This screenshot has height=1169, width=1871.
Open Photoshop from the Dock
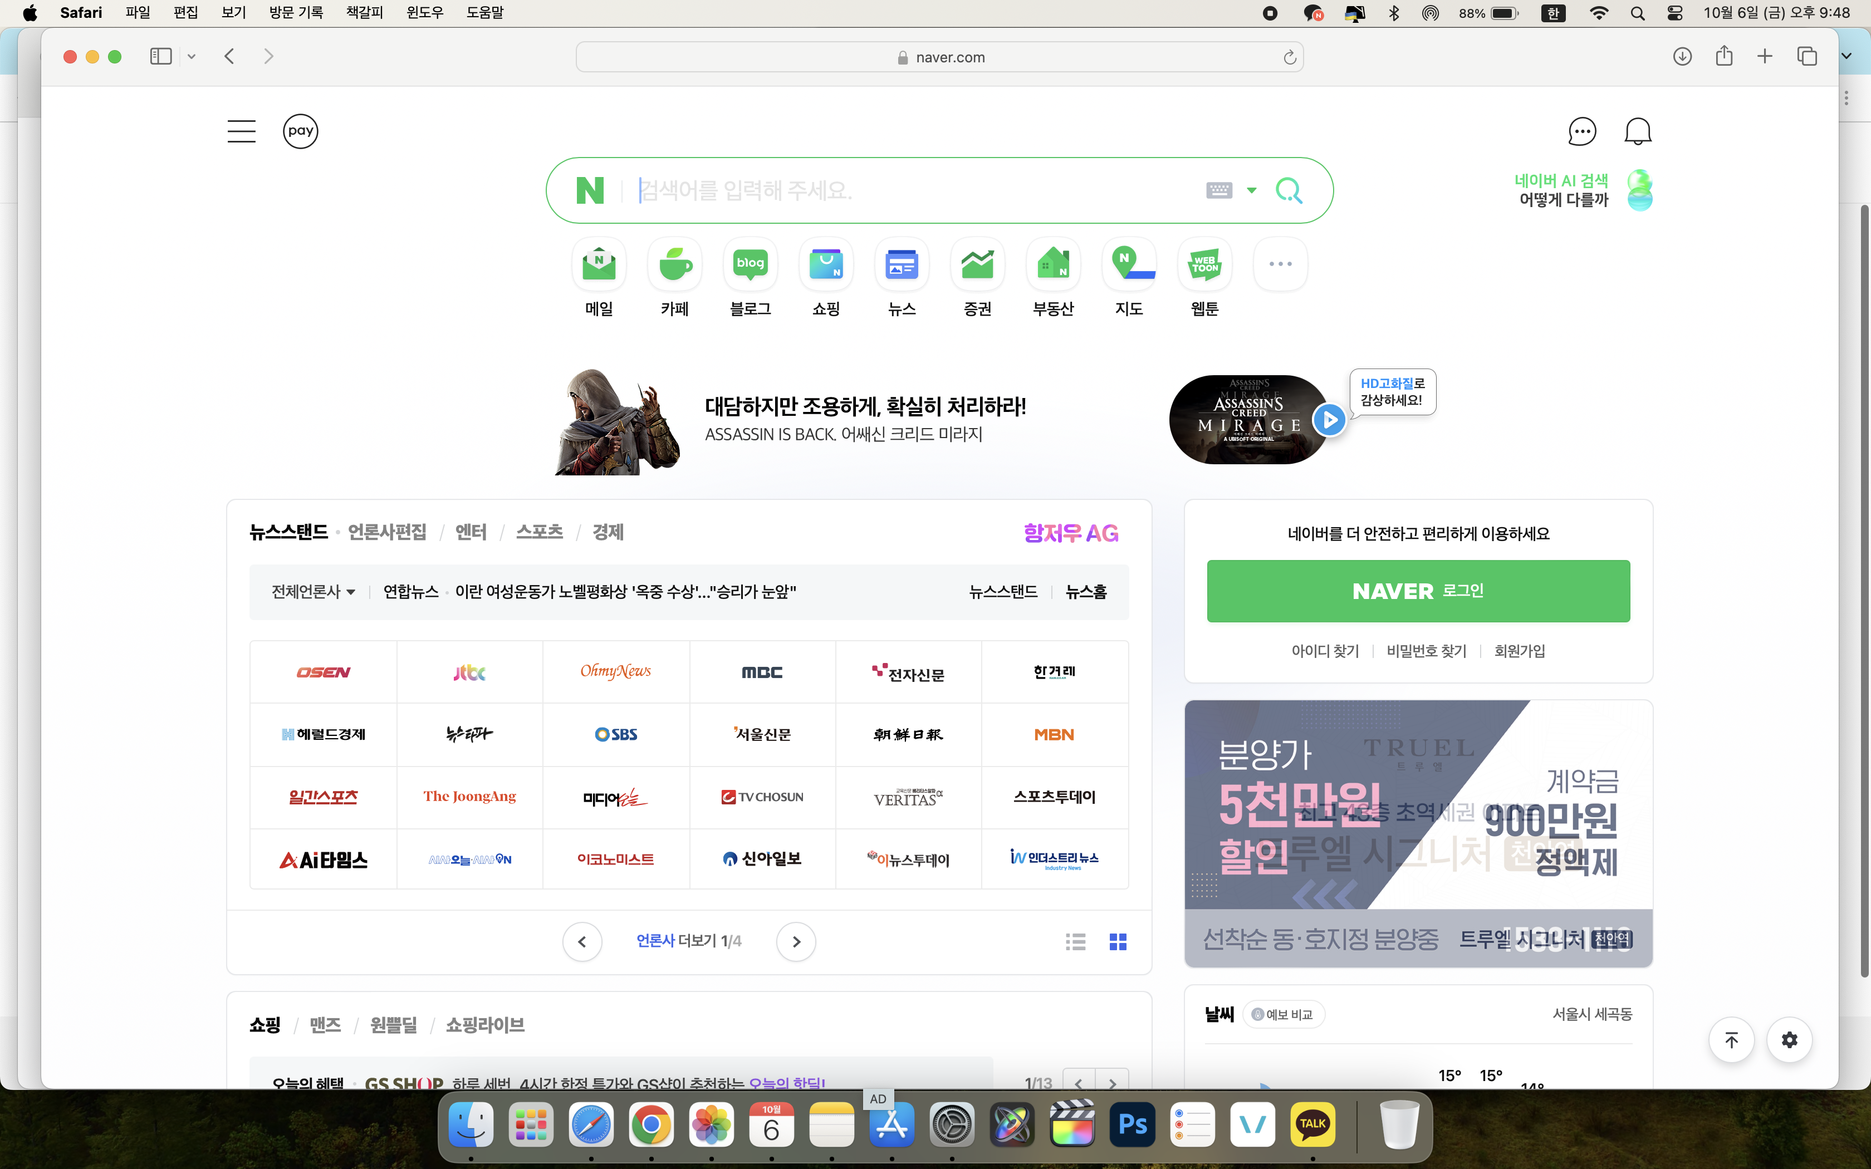coord(1133,1124)
